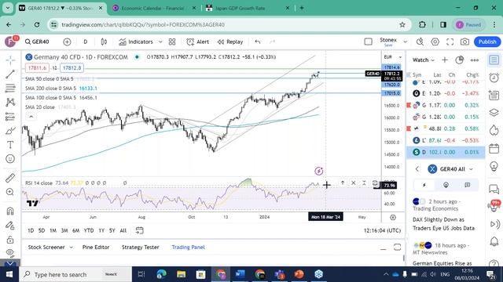Image resolution: width=503 pixels, height=282 pixels.
Task: Click the 17812.8 buy price button
Action: pos(72,68)
